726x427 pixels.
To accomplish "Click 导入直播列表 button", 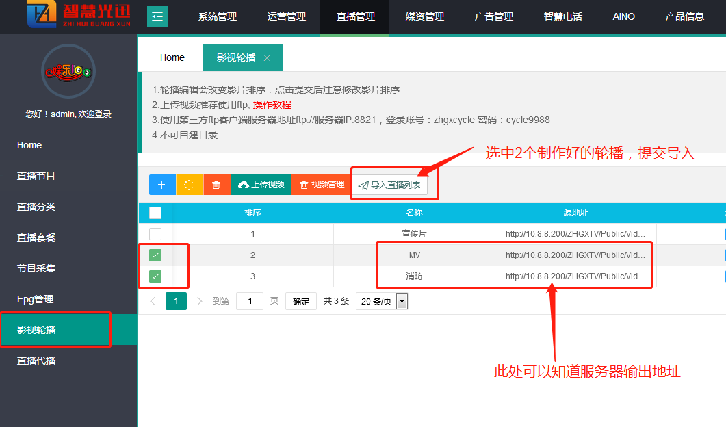I will coord(390,185).
